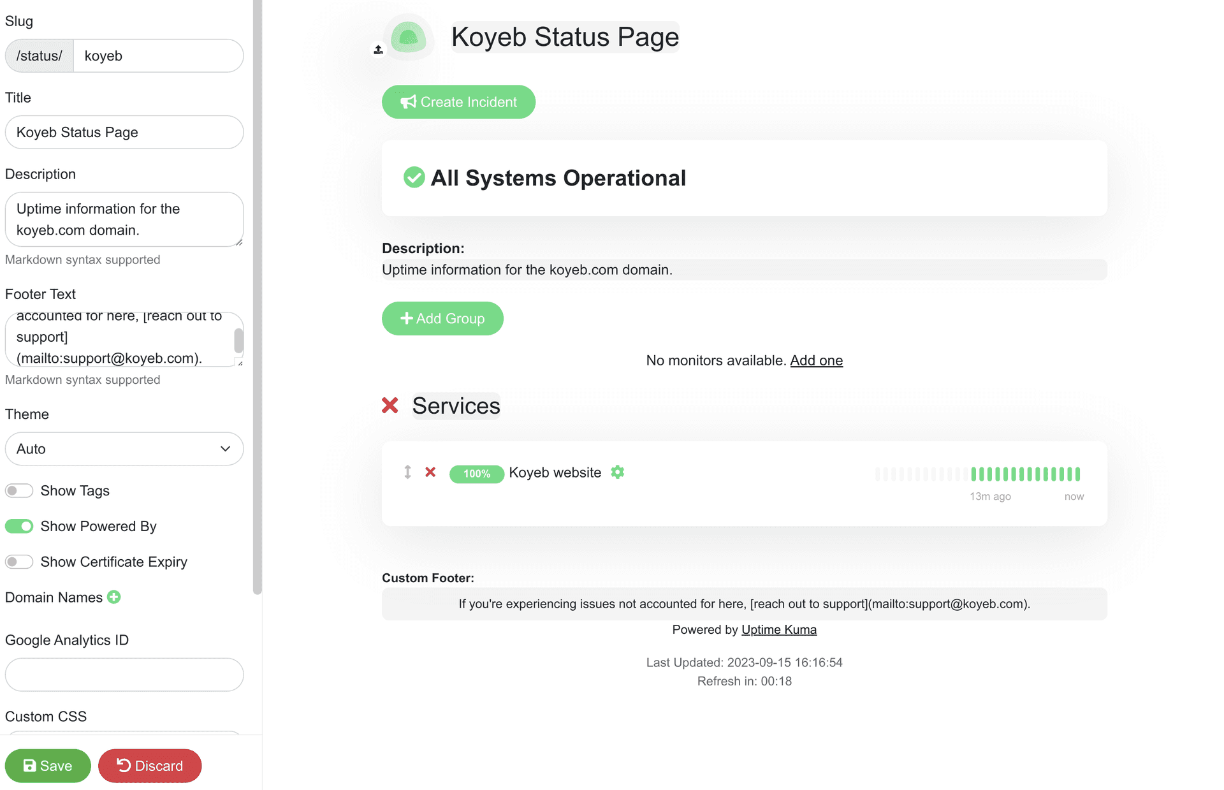
Task: Click into the Google Analytics ID field
Action: tap(124, 675)
